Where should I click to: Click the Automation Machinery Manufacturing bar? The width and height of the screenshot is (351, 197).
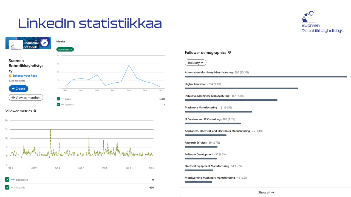266,77
